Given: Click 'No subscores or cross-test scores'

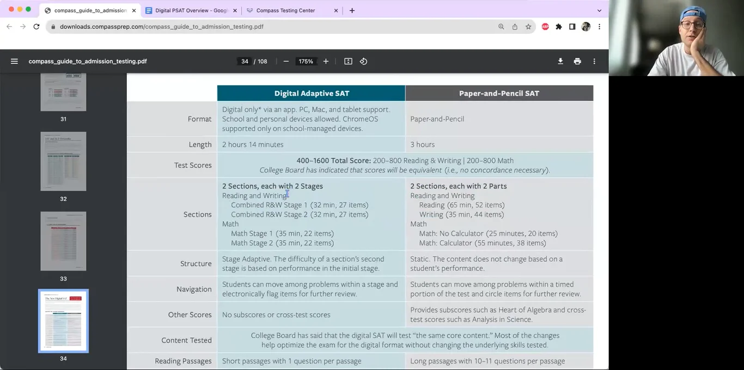Looking at the screenshot, I should 276,314.
